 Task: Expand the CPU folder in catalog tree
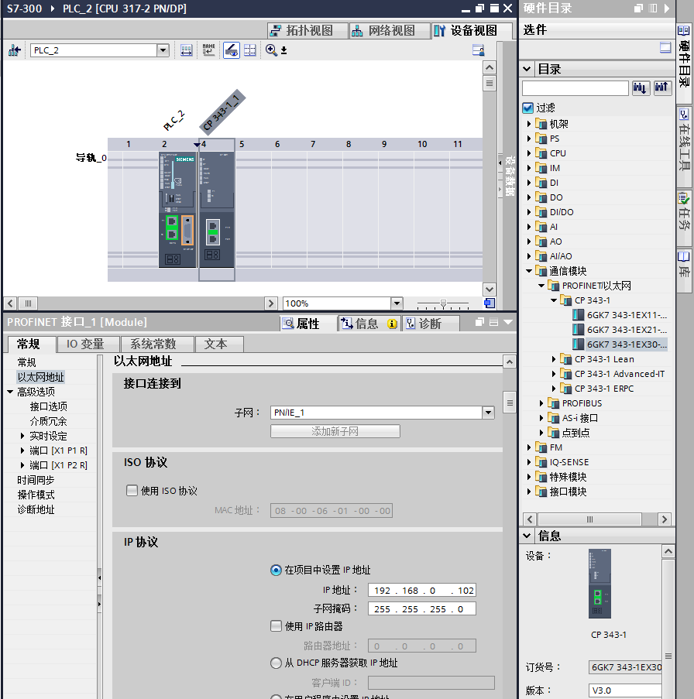(530, 153)
